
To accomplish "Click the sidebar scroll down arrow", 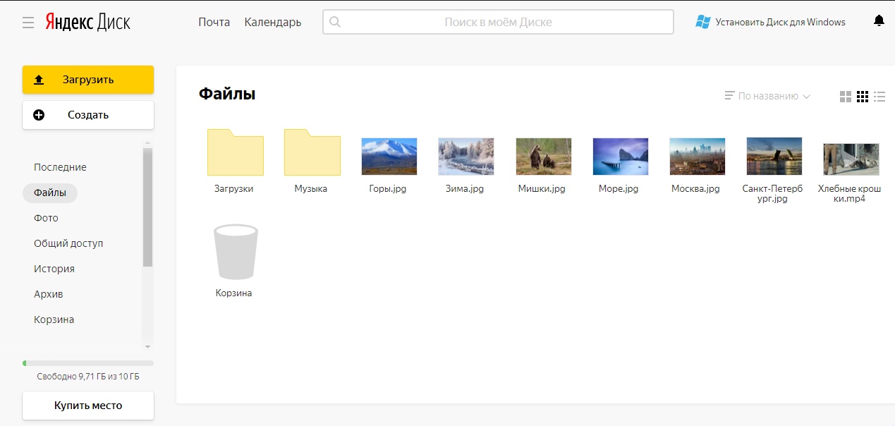I will [x=147, y=347].
